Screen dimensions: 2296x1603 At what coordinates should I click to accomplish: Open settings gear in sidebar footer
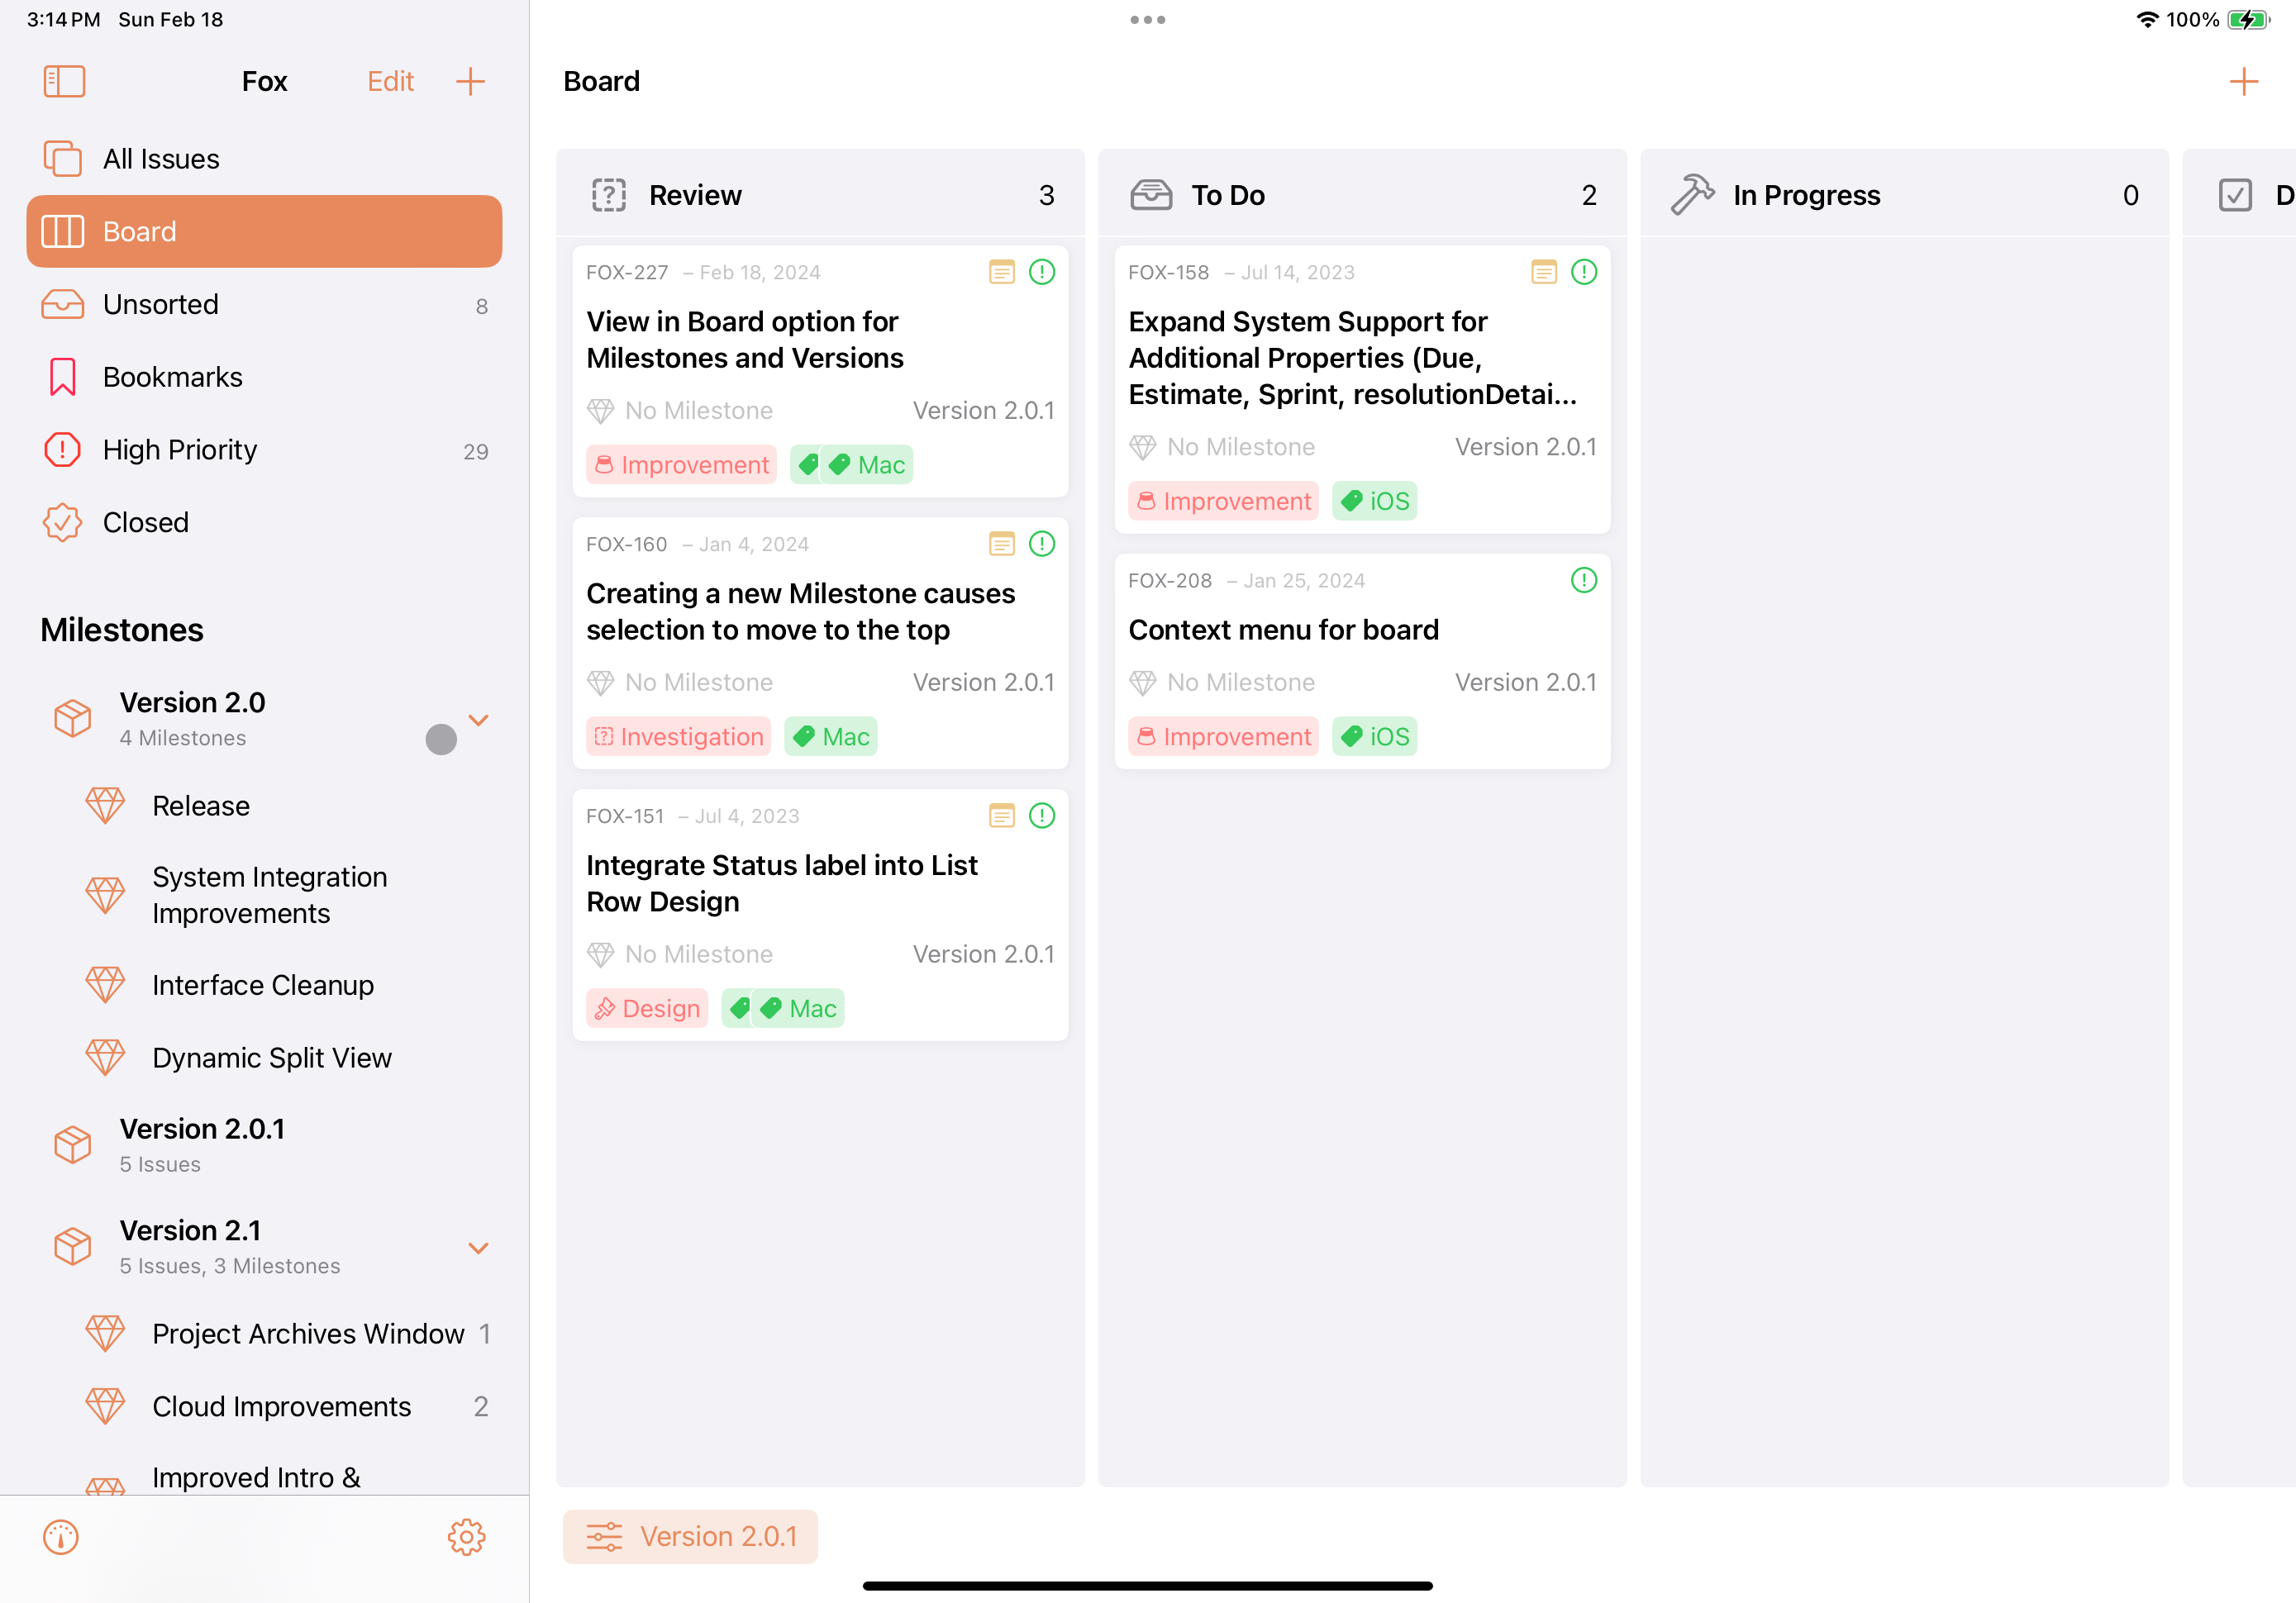(x=466, y=1537)
